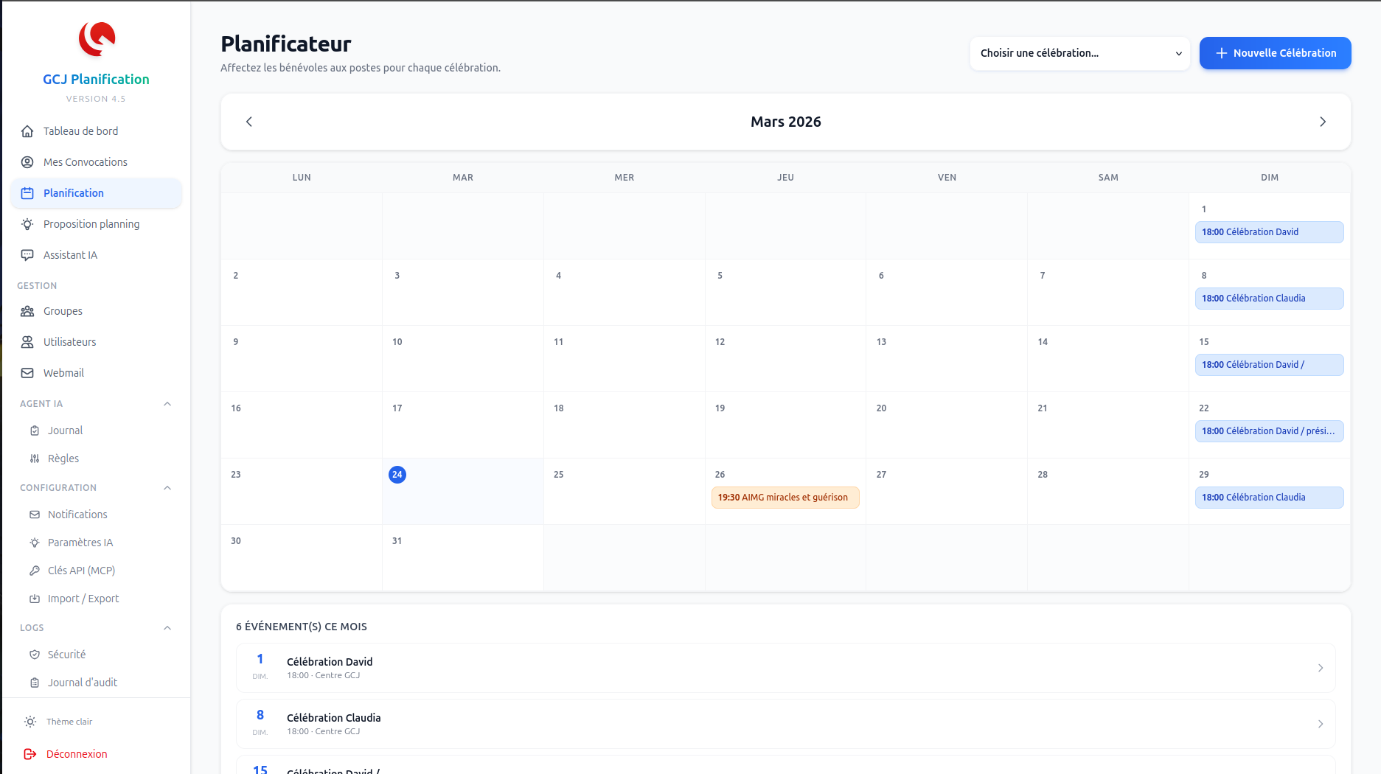Open the AIMG miracles et guérison event
The height and width of the screenshot is (774, 1381).
785,498
